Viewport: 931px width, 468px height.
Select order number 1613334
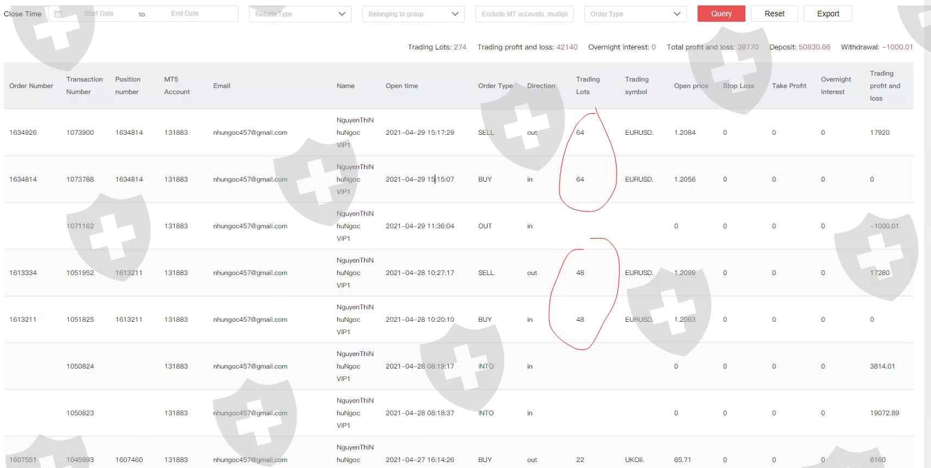click(x=23, y=273)
